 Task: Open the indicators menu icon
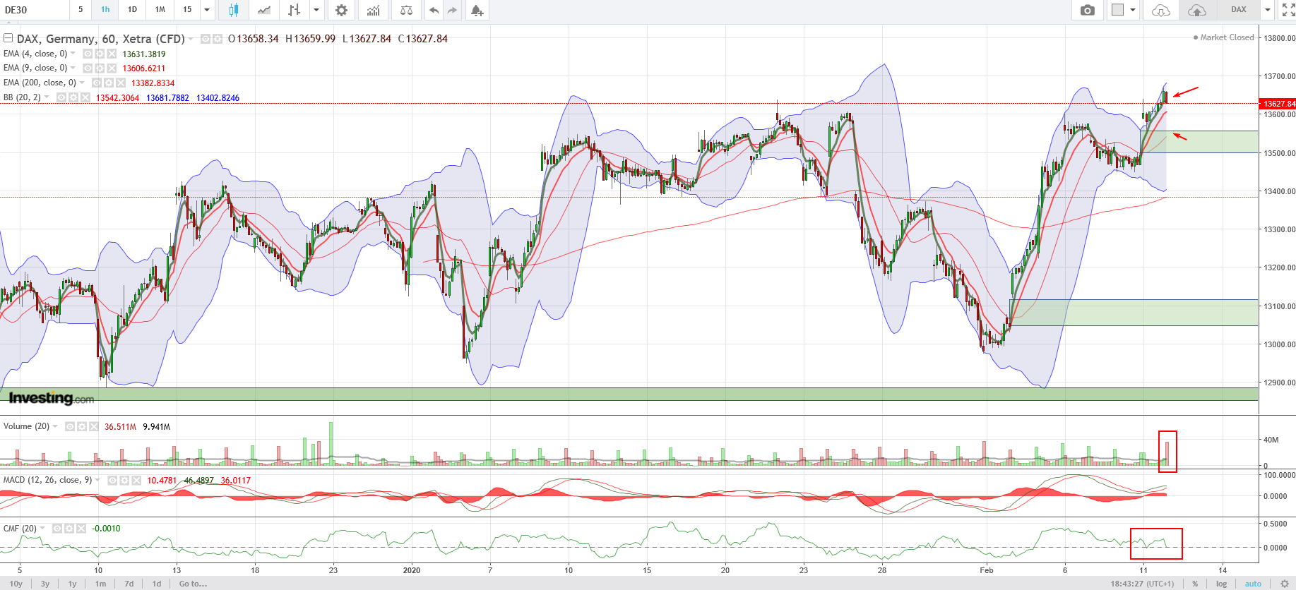pyautogui.click(x=373, y=10)
